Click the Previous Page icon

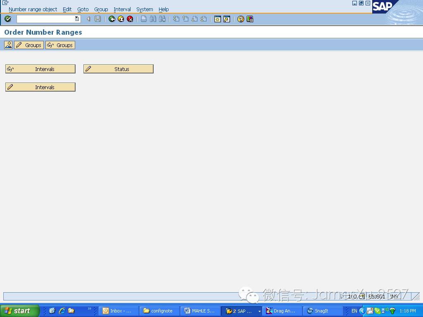(x=185, y=19)
